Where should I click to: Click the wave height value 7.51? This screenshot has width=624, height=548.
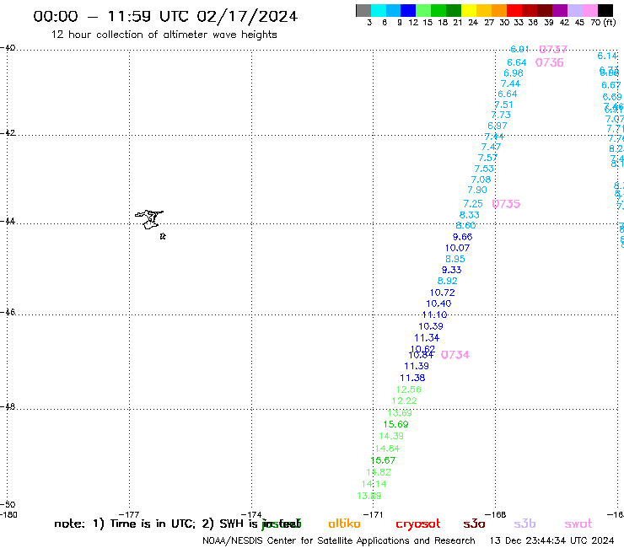click(503, 105)
